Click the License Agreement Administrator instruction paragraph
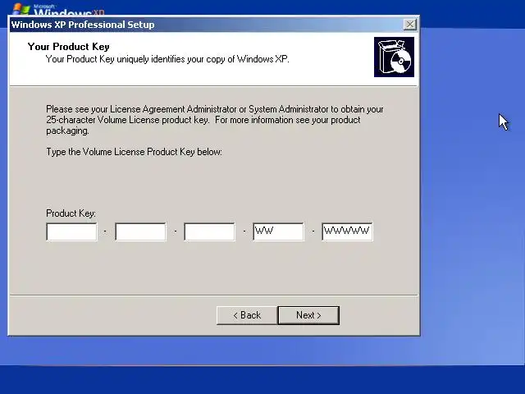Viewport: 525px width, 394px height. point(215,120)
